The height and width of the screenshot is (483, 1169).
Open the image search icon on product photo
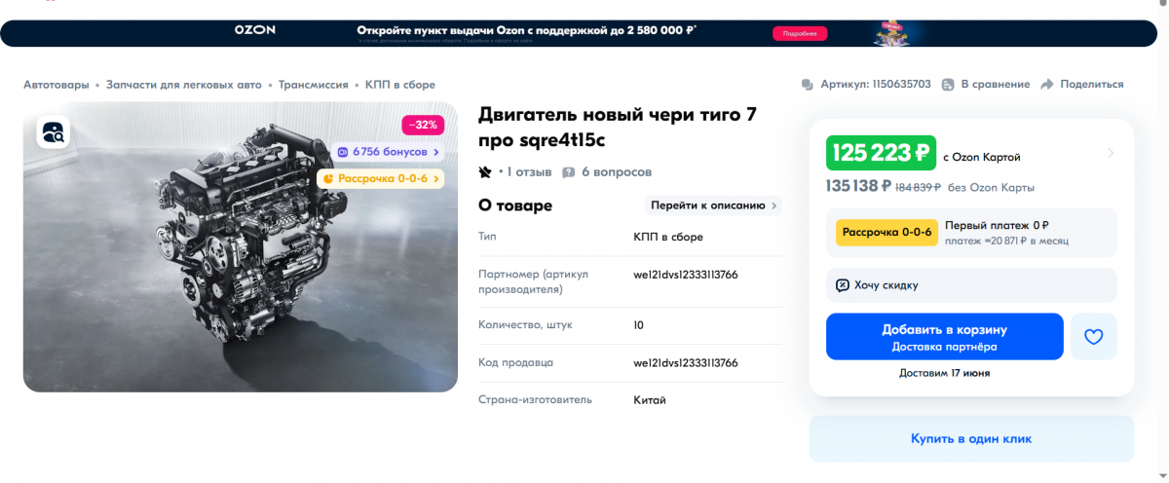53,131
